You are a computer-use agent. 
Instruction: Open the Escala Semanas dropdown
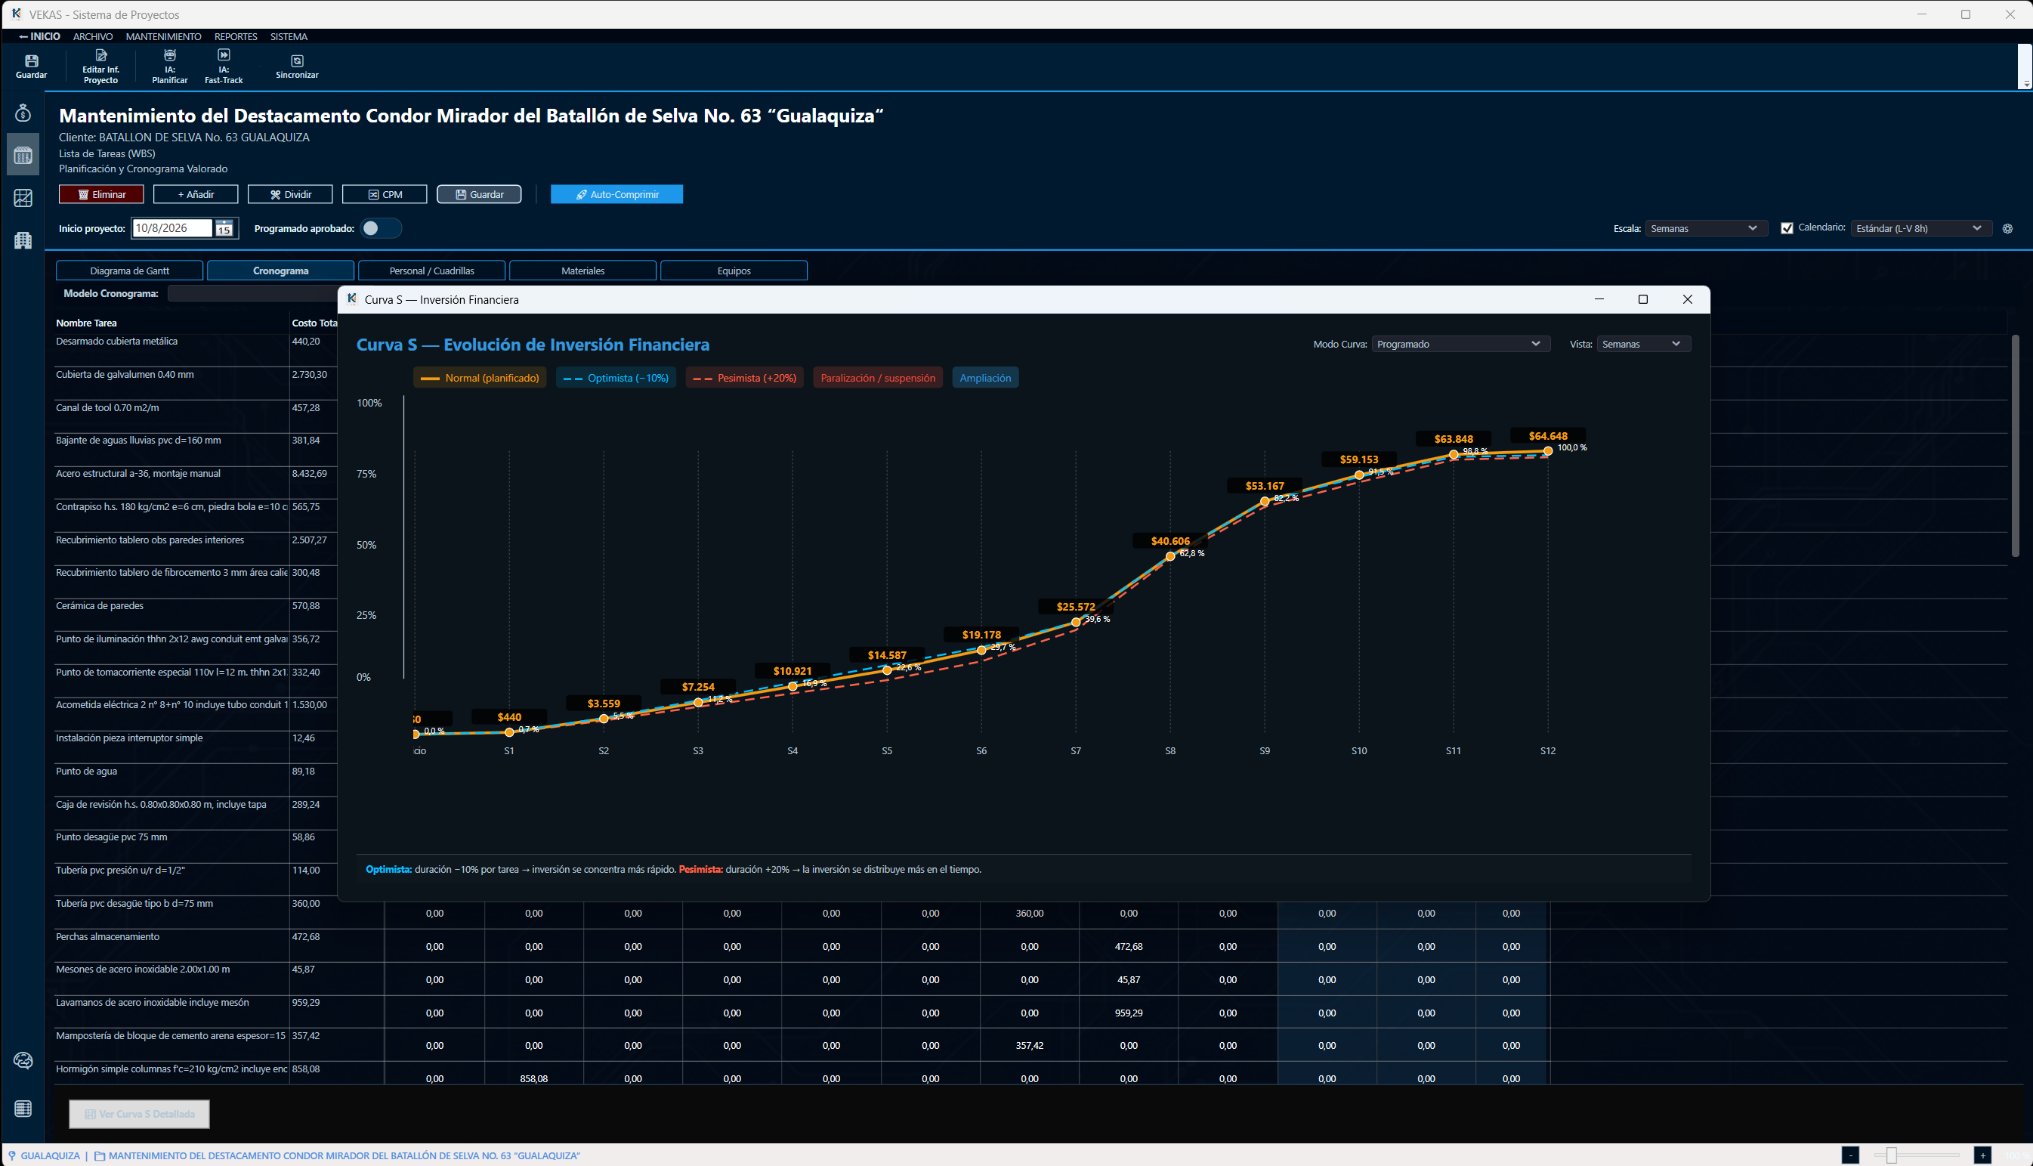1705,229
